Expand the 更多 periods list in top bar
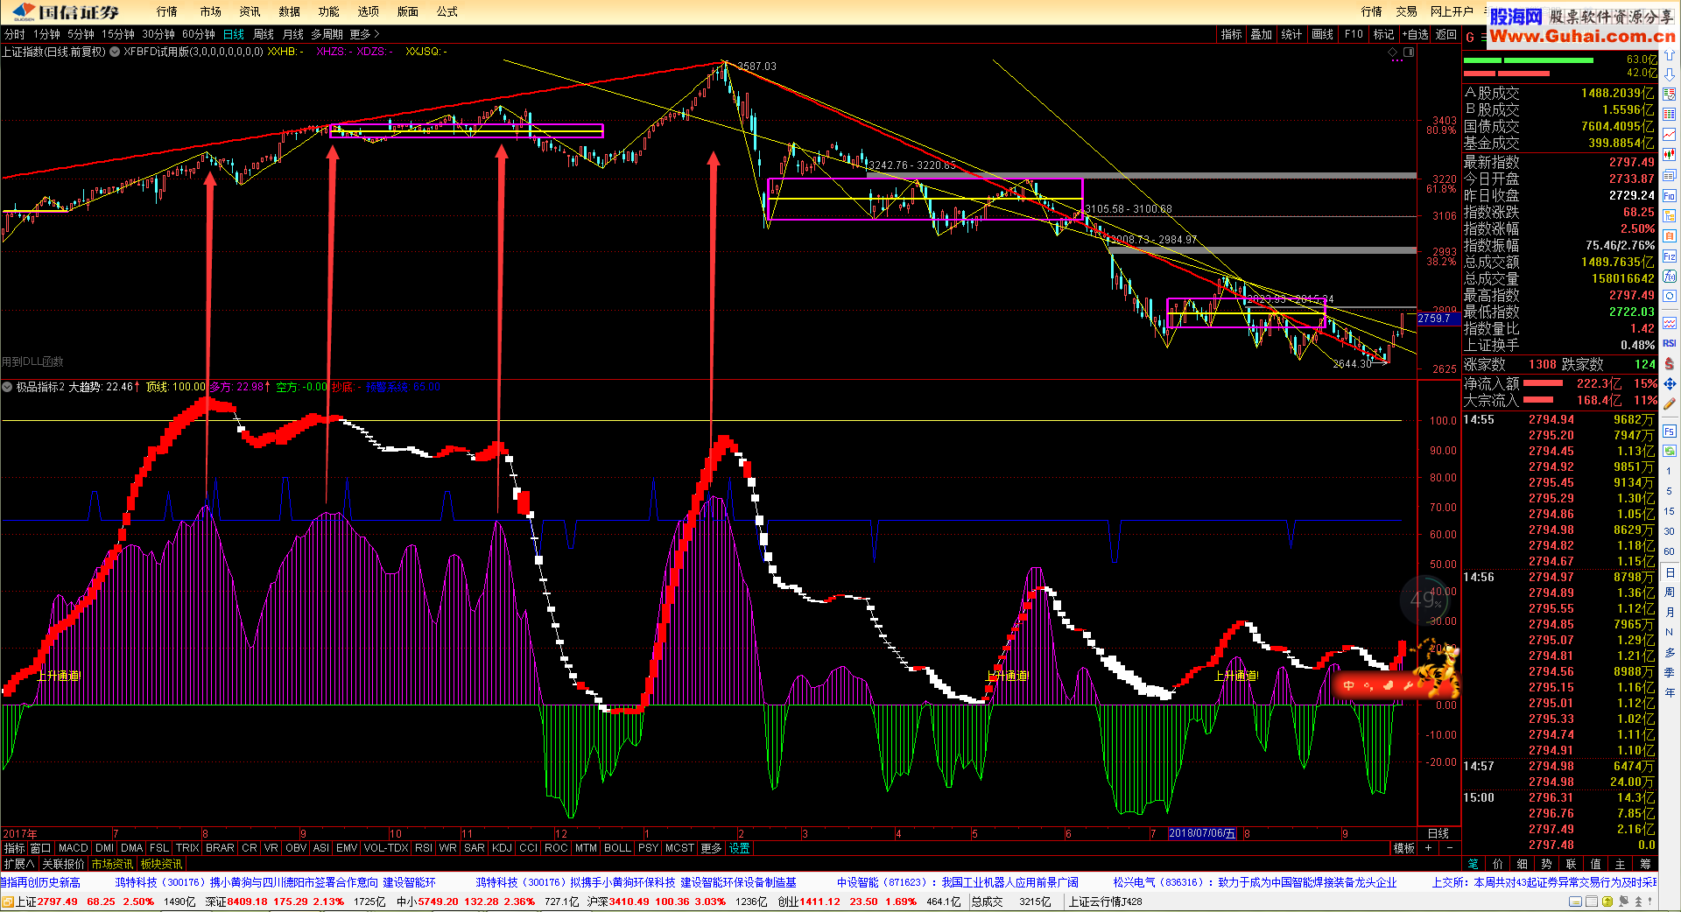The width and height of the screenshot is (1681, 912). click(364, 34)
